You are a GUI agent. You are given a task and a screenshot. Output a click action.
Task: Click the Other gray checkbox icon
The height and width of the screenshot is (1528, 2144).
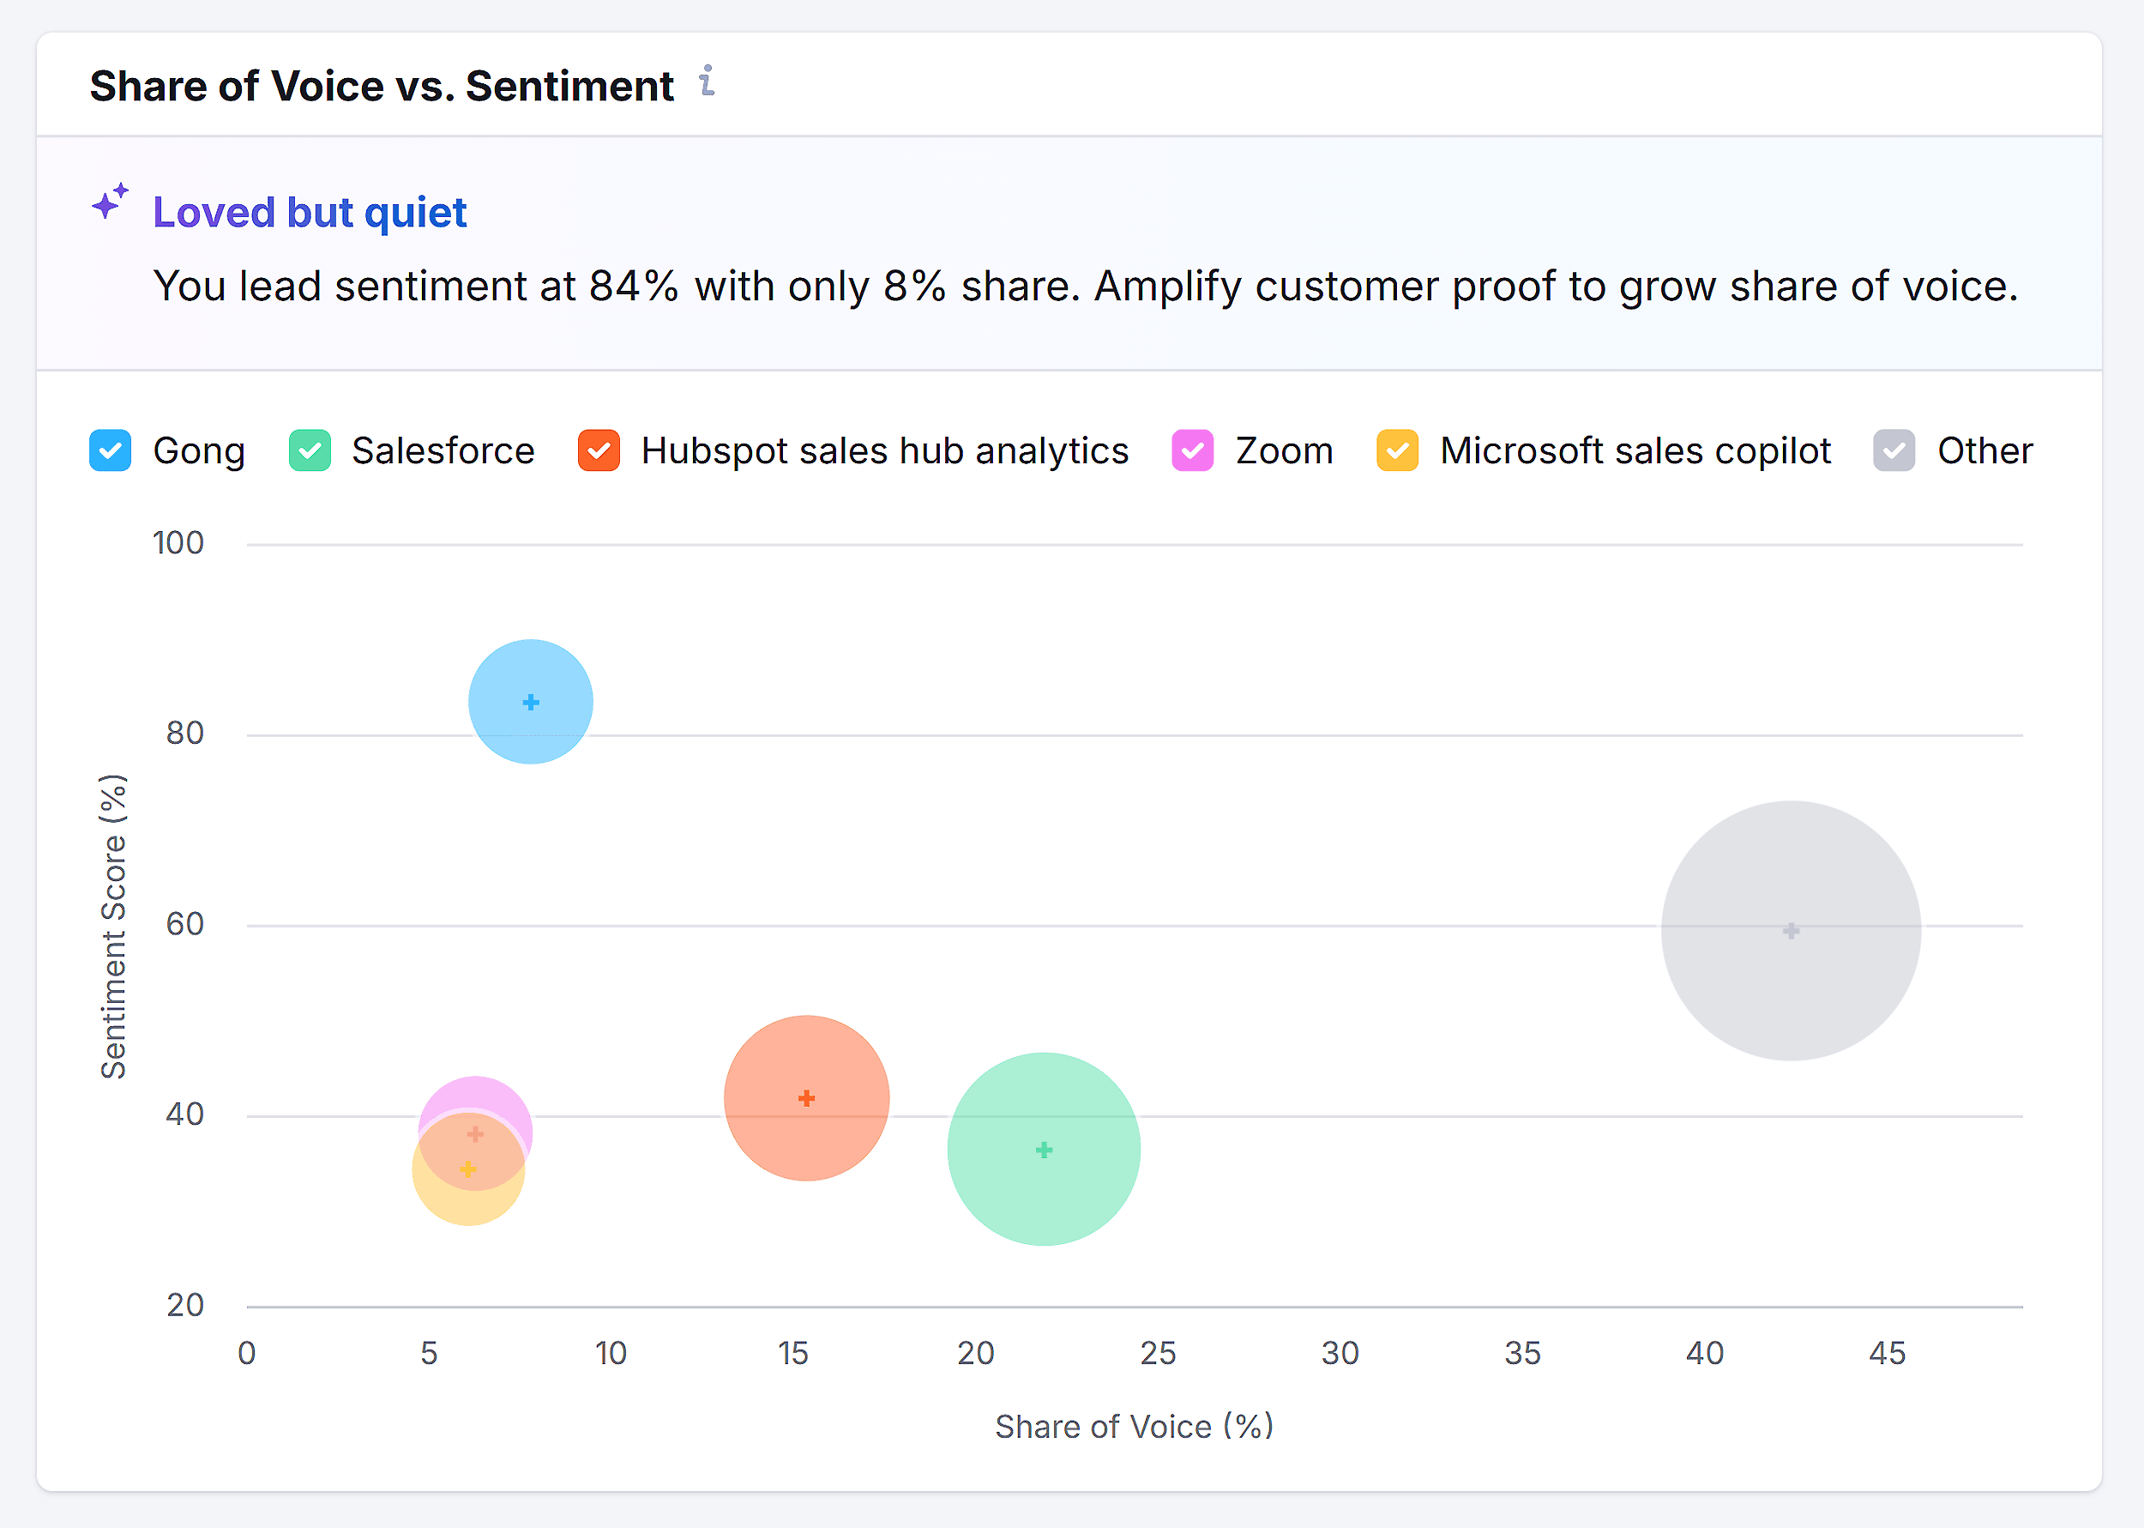pos(1894,450)
